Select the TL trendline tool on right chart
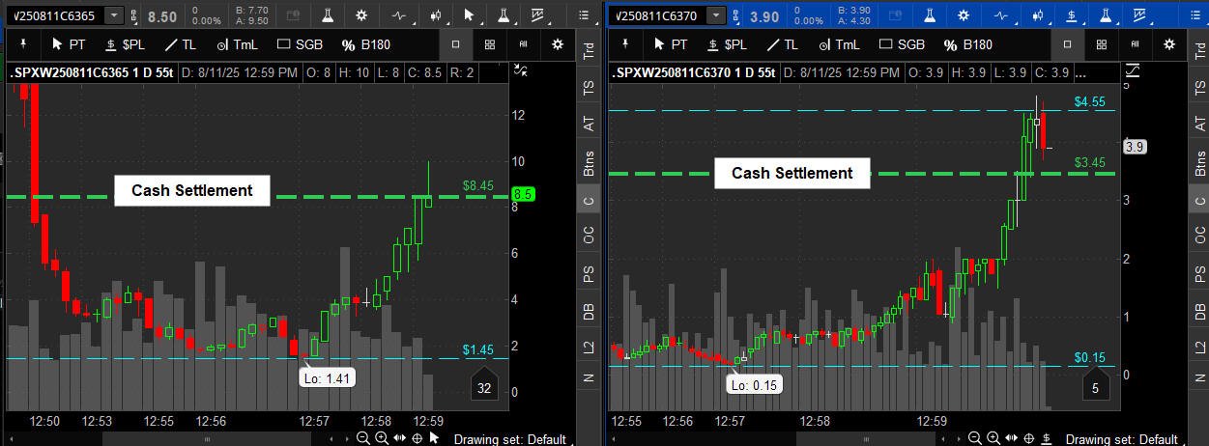Viewport: 1209px width, 446px height. coord(781,44)
